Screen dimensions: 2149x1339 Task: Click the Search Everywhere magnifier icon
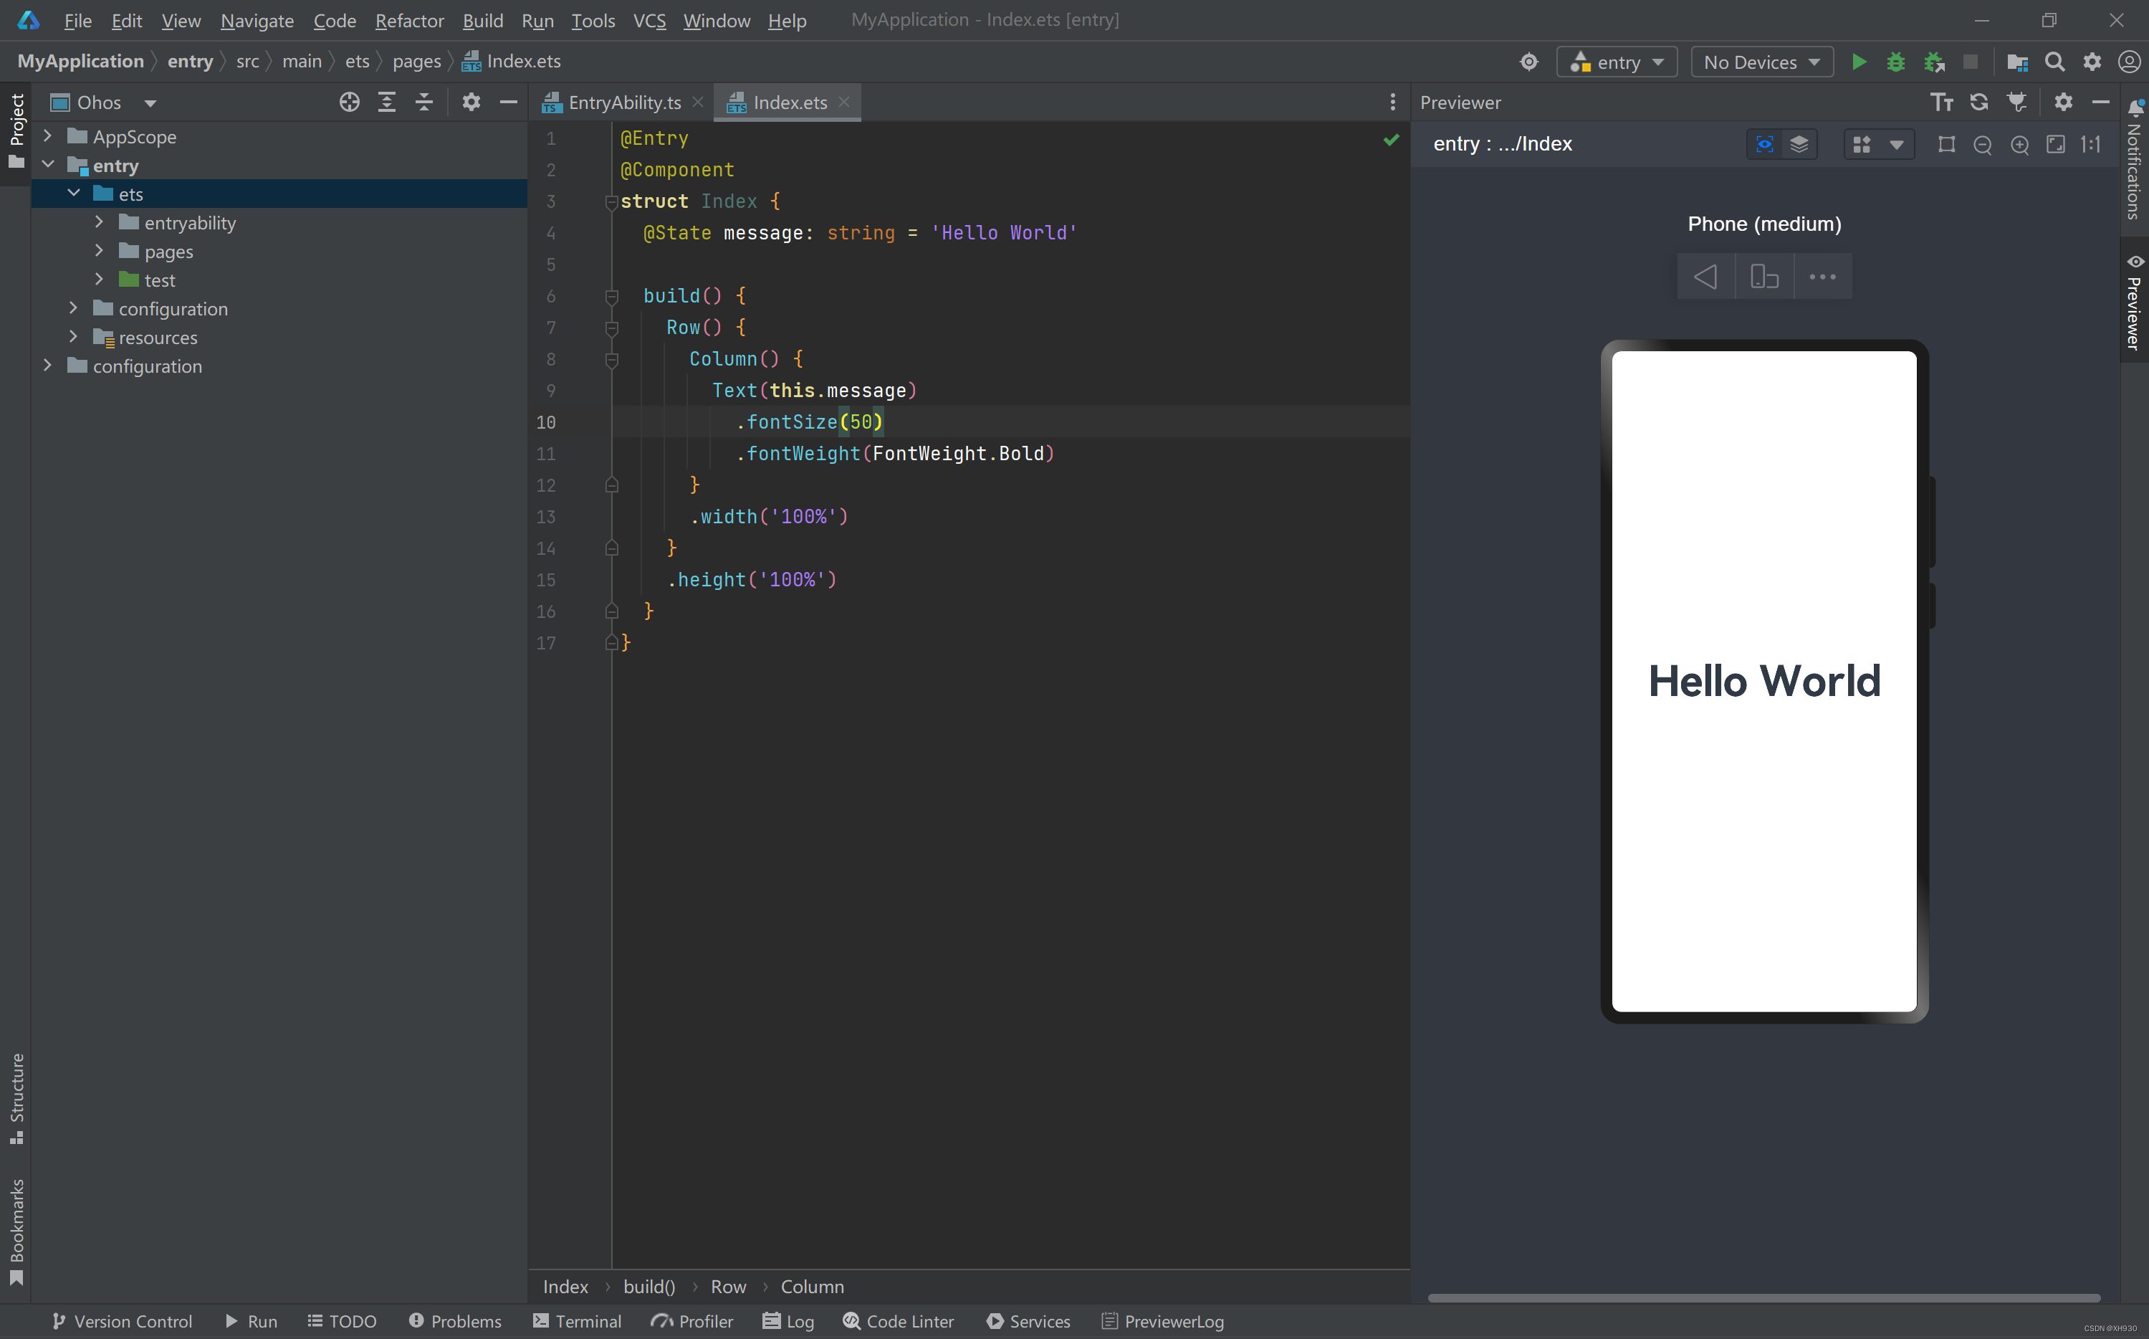point(2054,62)
